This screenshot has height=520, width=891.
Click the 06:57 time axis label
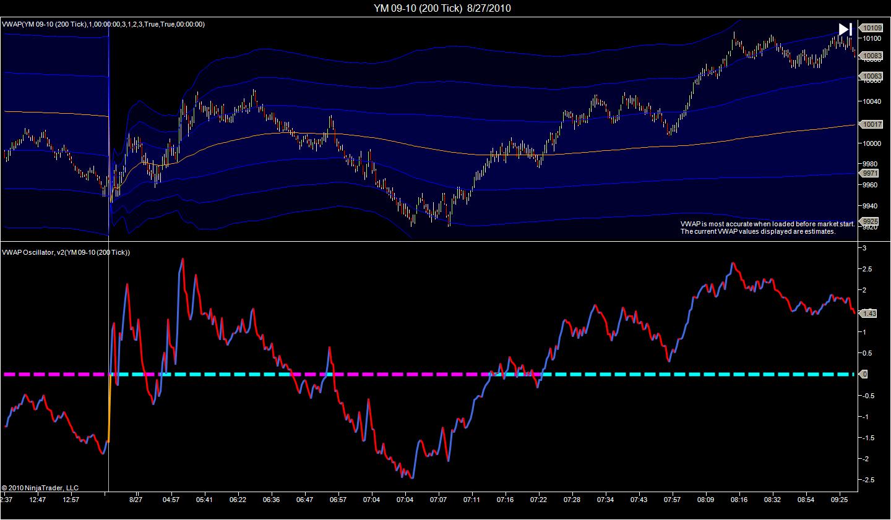tap(338, 499)
